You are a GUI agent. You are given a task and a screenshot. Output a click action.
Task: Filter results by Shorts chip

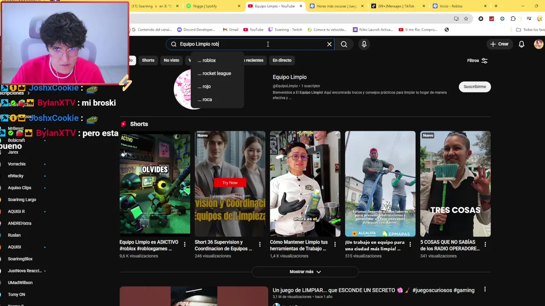[148, 60]
